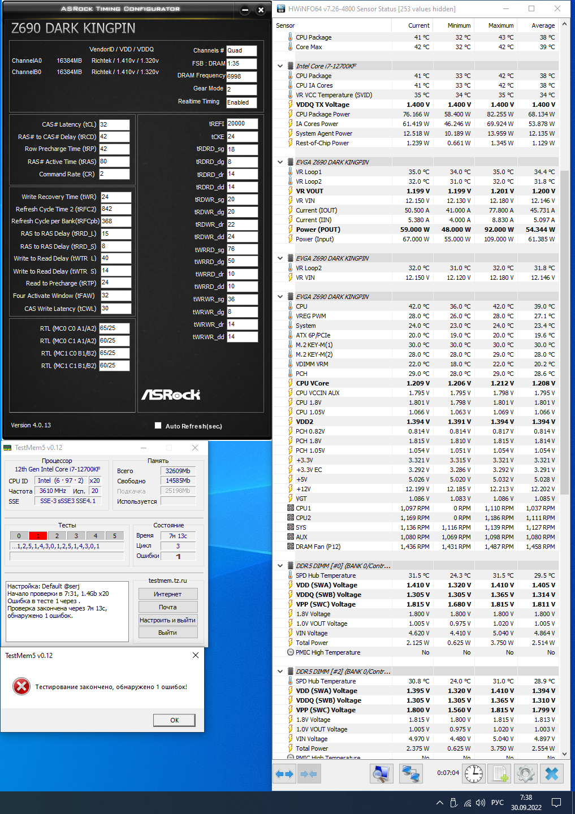Click the Command Rate (CR) value field

[x=115, y=174]
